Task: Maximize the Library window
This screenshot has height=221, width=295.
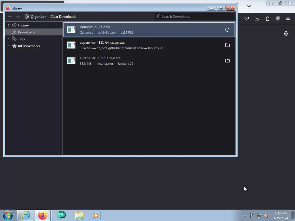Action: point(221,8)
